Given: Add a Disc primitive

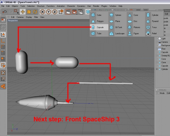Looking at the screenshot, I should point(136,21).
